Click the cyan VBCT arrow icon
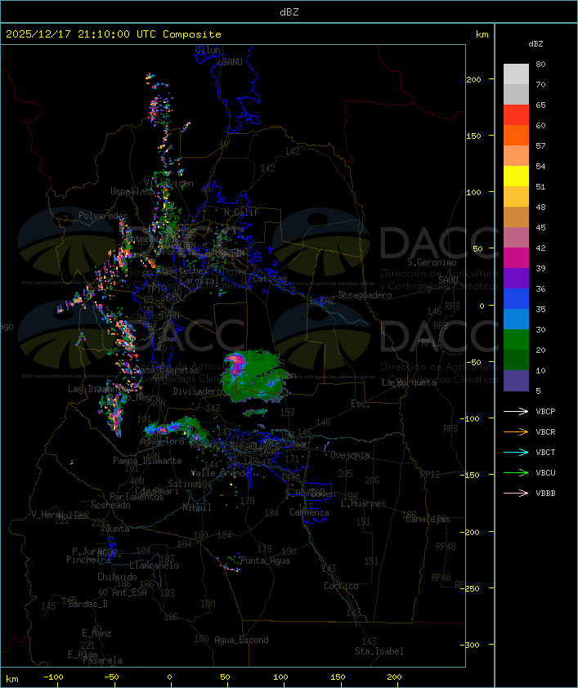The image size is (578, 688). [516, 452]
